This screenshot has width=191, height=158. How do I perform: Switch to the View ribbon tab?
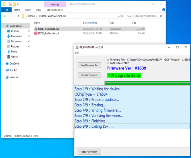click(38, 10)
